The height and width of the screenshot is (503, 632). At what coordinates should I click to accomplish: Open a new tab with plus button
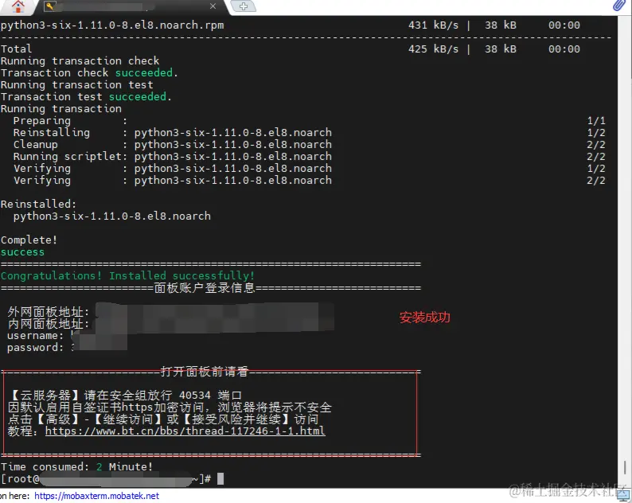coord(244,6)
